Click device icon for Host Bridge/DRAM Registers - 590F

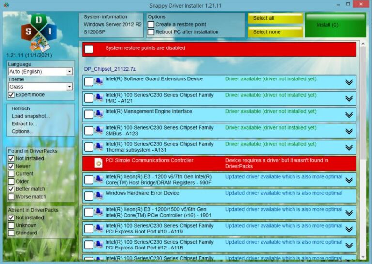pyautogui.click(x=98, y=180)
